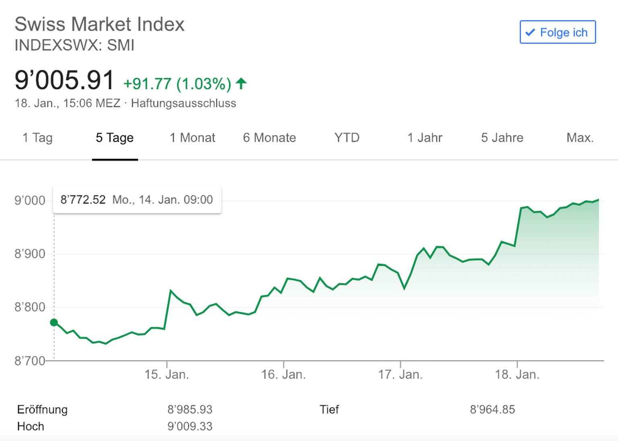
Task: Click the '18. Jan.' date on axis
Action: 517,375
